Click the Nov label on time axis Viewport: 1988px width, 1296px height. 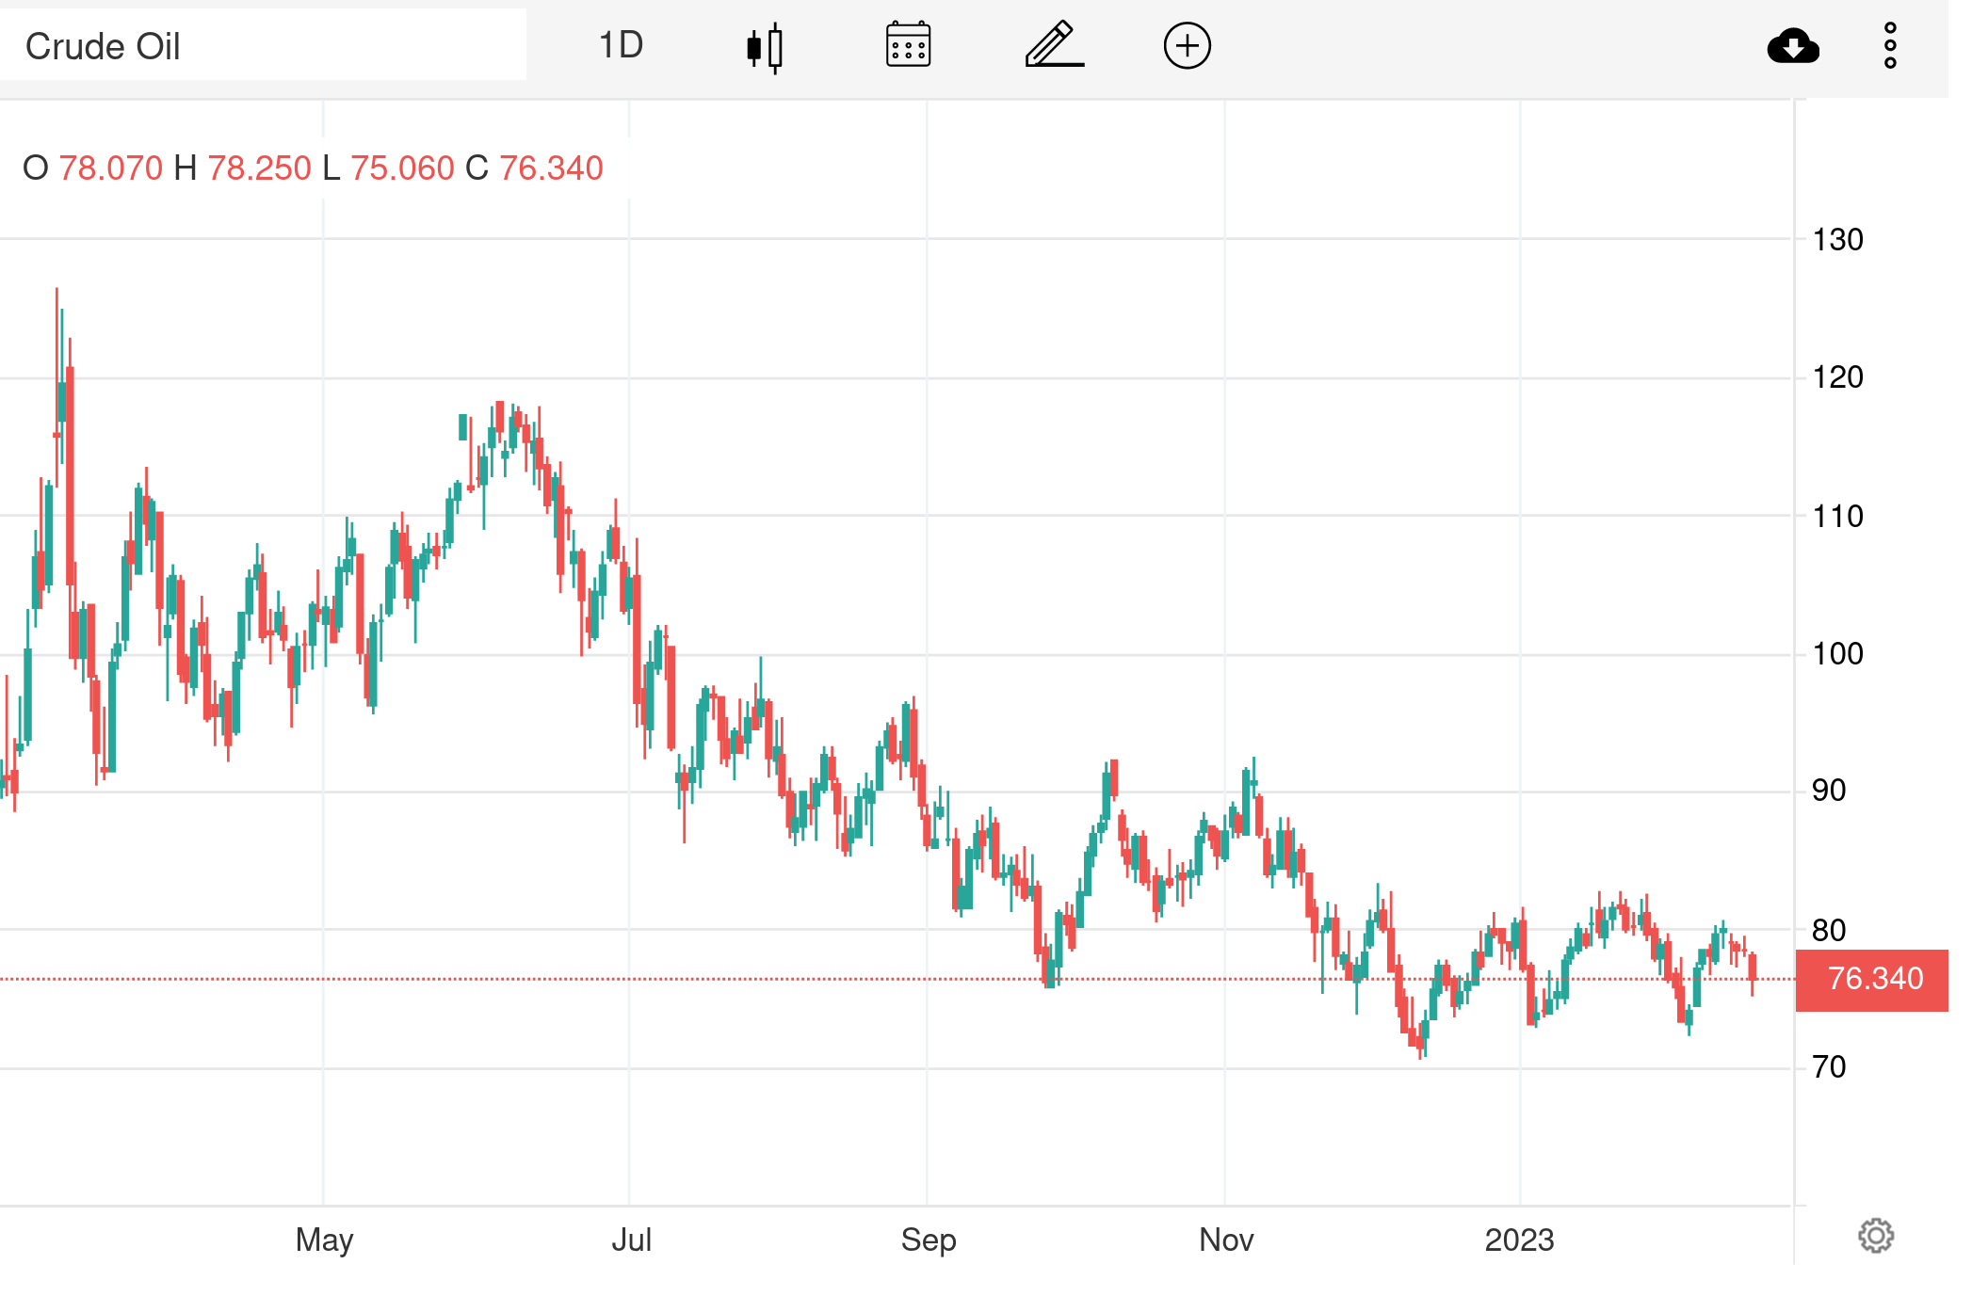coord(1226,1240)
